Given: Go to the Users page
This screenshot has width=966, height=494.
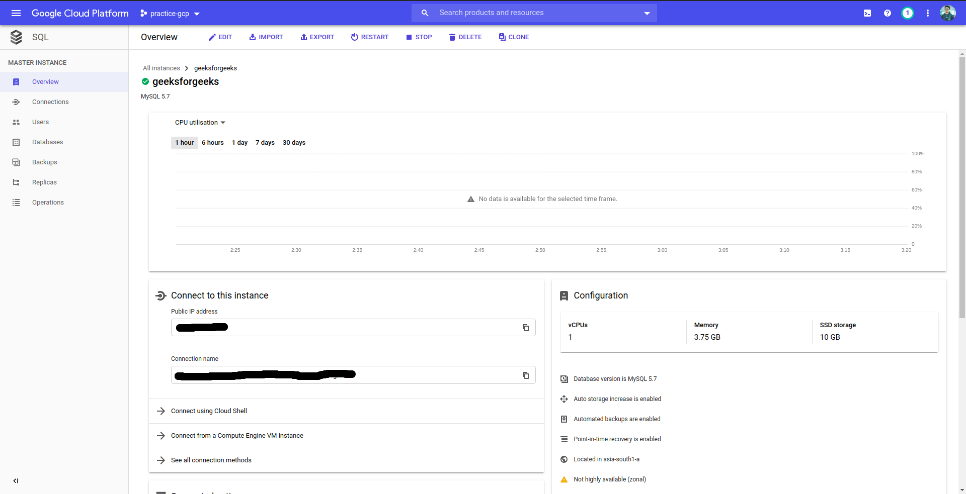Looking at the screenshot, I should click(64, 122).
